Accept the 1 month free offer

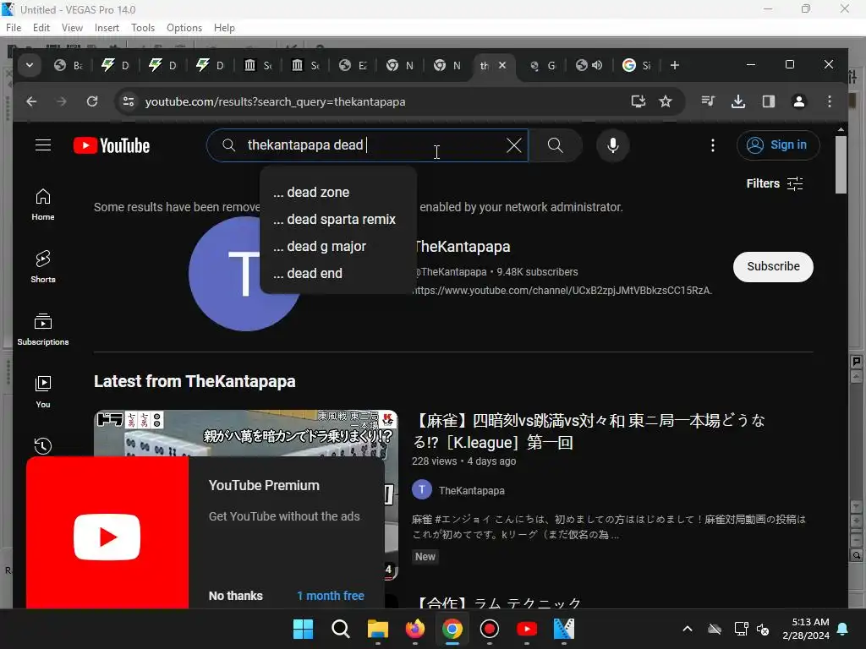(x=331, y=596)
